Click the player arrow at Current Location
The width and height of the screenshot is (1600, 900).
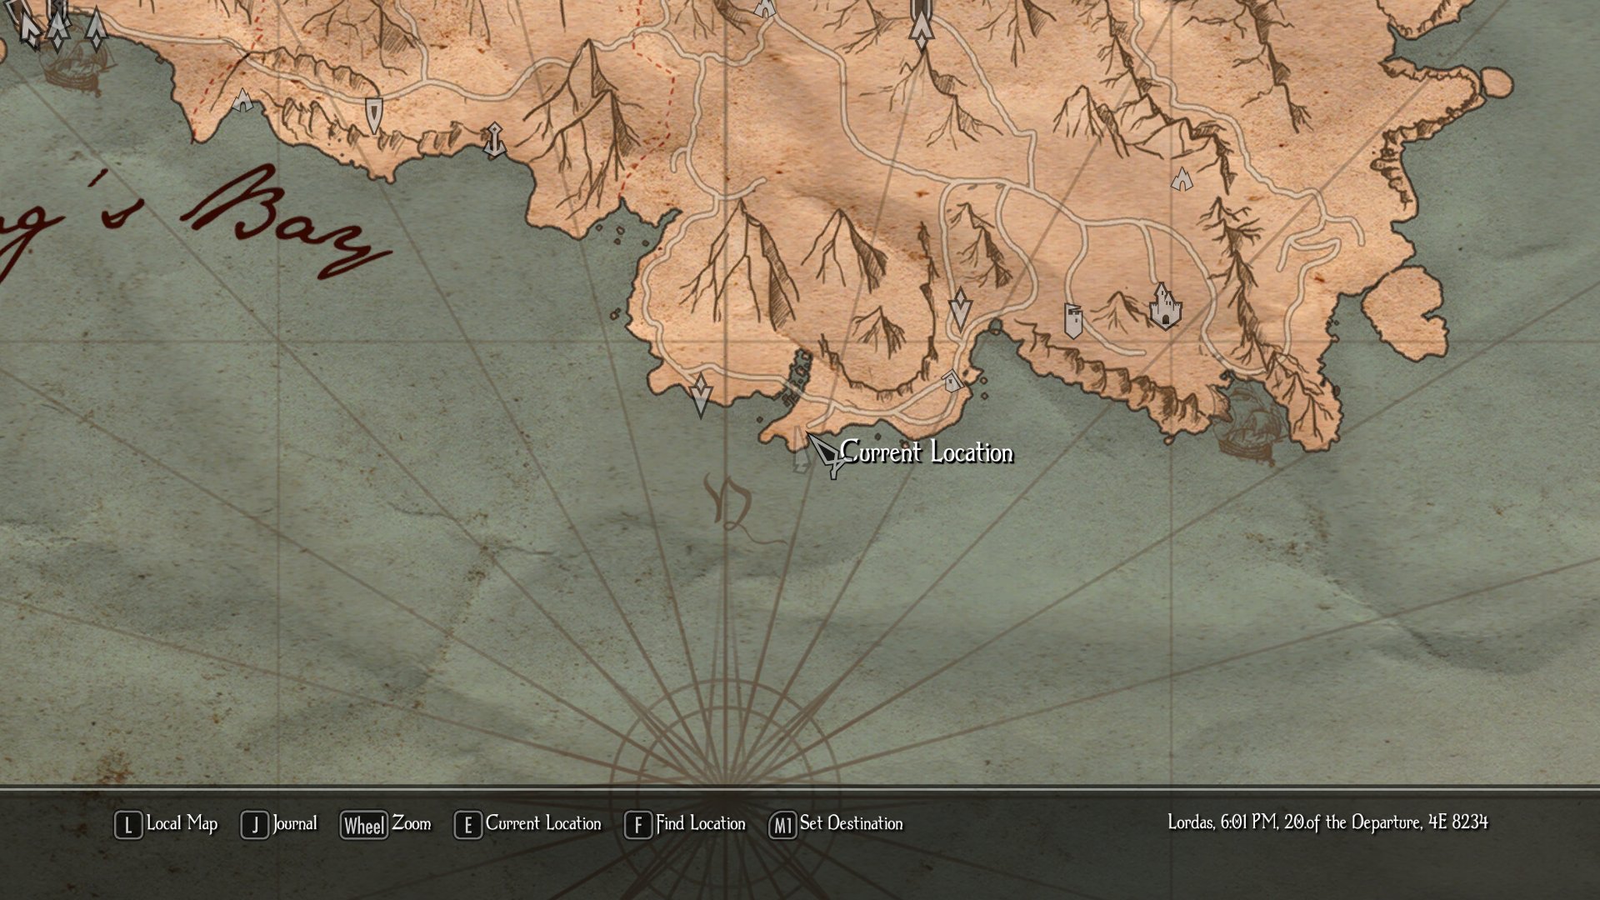pyautogui.click(x=826, y=455)
